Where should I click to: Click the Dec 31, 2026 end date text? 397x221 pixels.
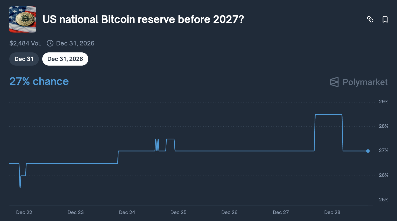point(75,43)
